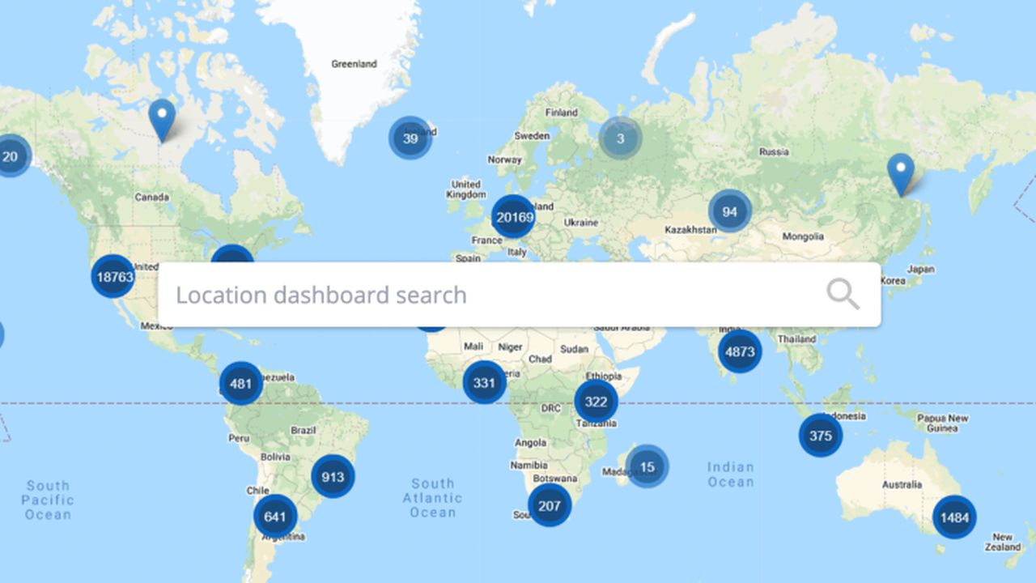Expand the 207 cluster in South Africa
This screenshot has width=1036, height=583.
(x=550, y=506)
